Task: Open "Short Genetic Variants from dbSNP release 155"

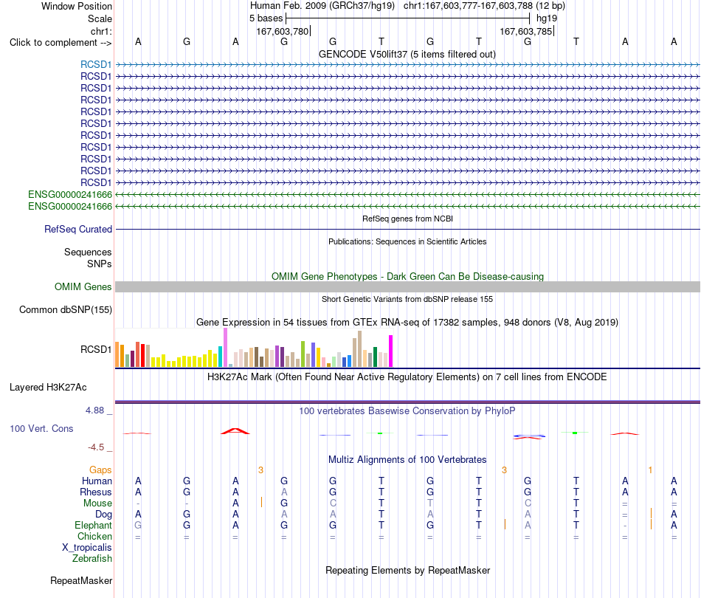Action: (407, 299)
